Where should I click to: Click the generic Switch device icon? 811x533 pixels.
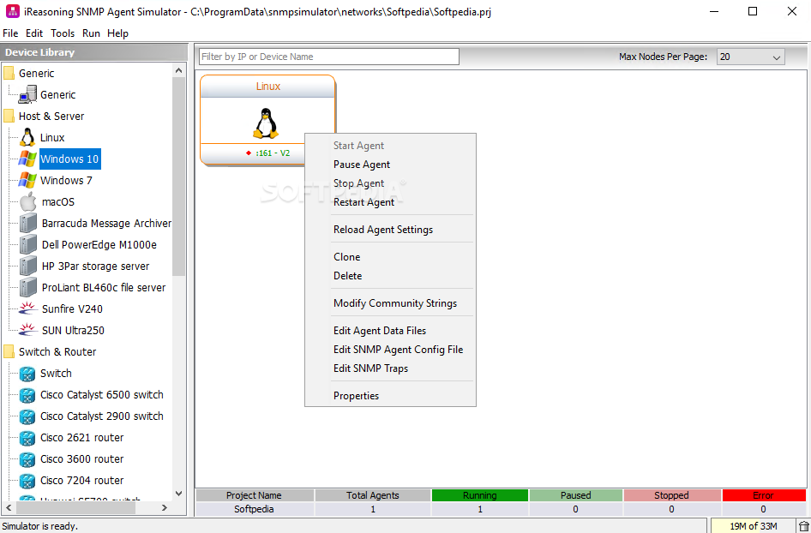[x=27, y=374]
